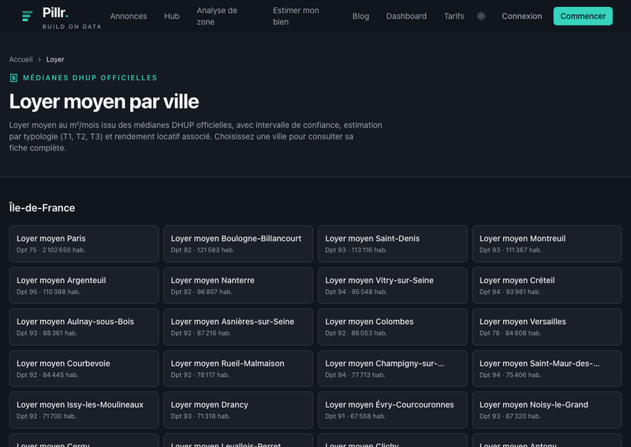Open Estimer mon bien page
The height and width of the screenshot is (447, 631).
(296, 16)
